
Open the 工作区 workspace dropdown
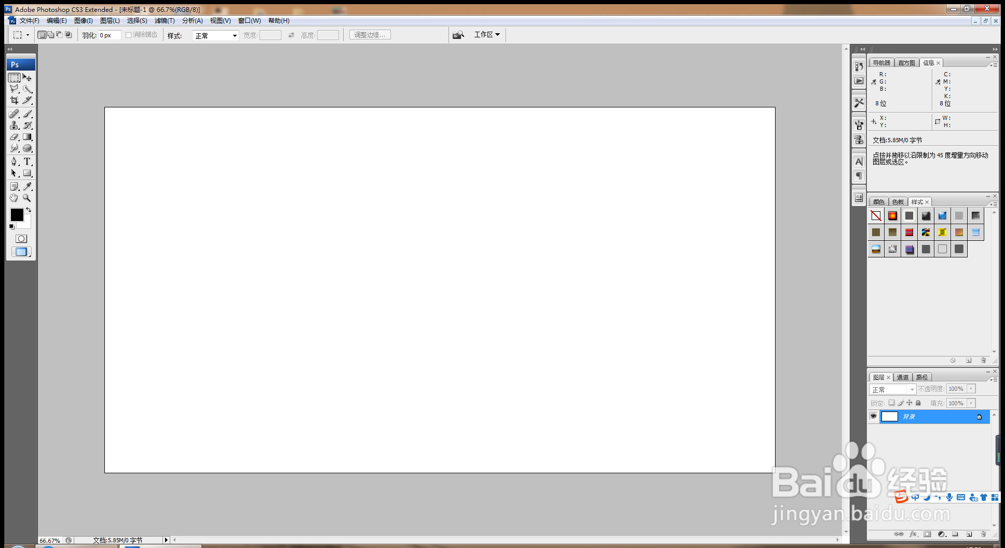pos(487,35)
